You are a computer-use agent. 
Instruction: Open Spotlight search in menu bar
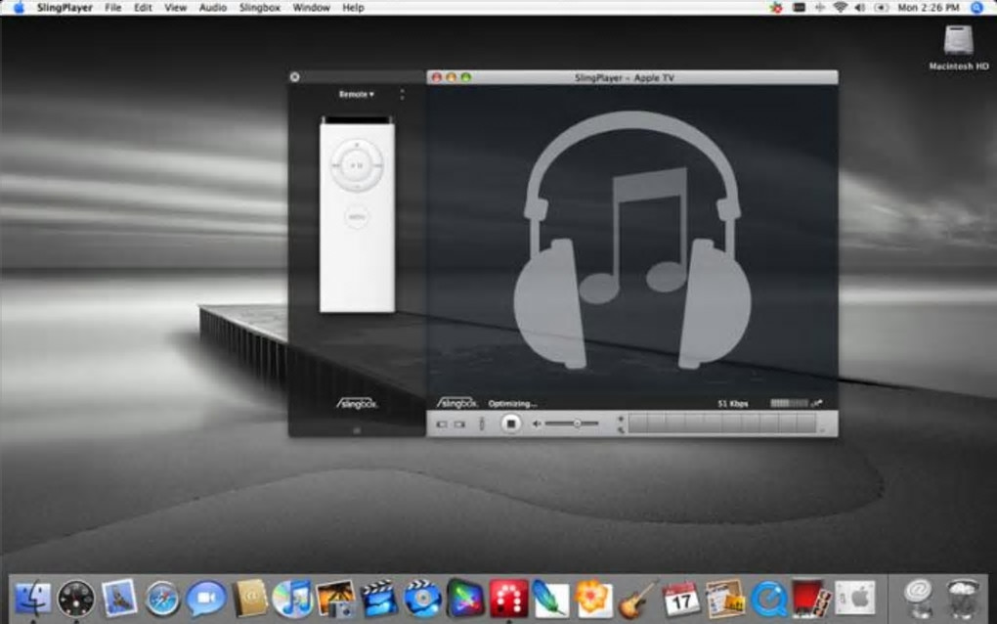[x=976, y=8]
